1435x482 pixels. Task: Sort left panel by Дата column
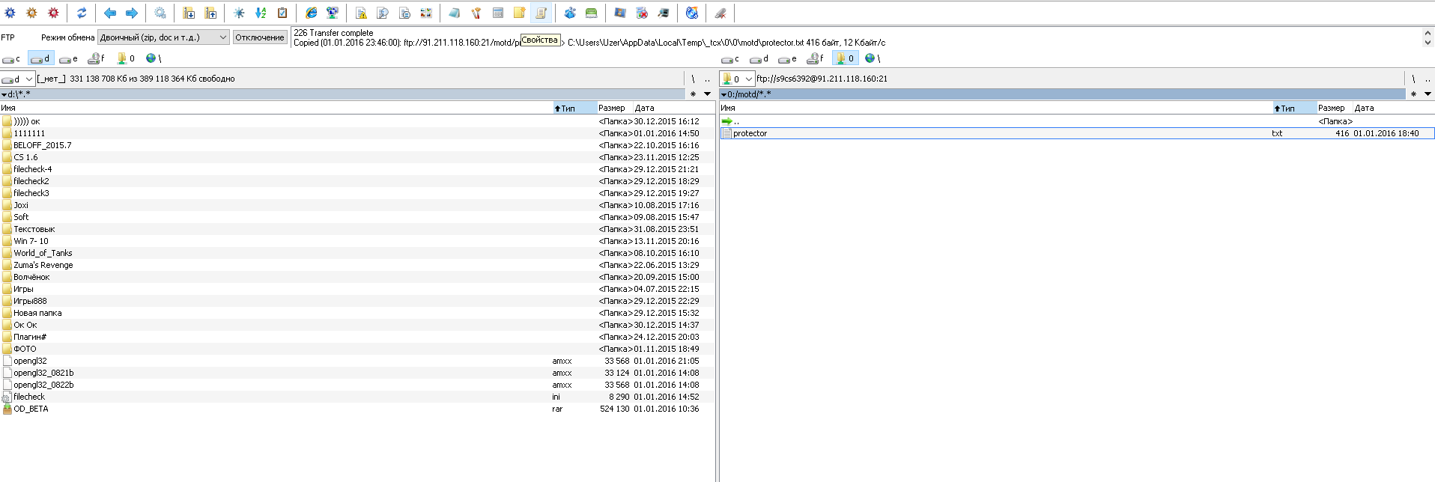pyautogui.click(x=674, y=108)
